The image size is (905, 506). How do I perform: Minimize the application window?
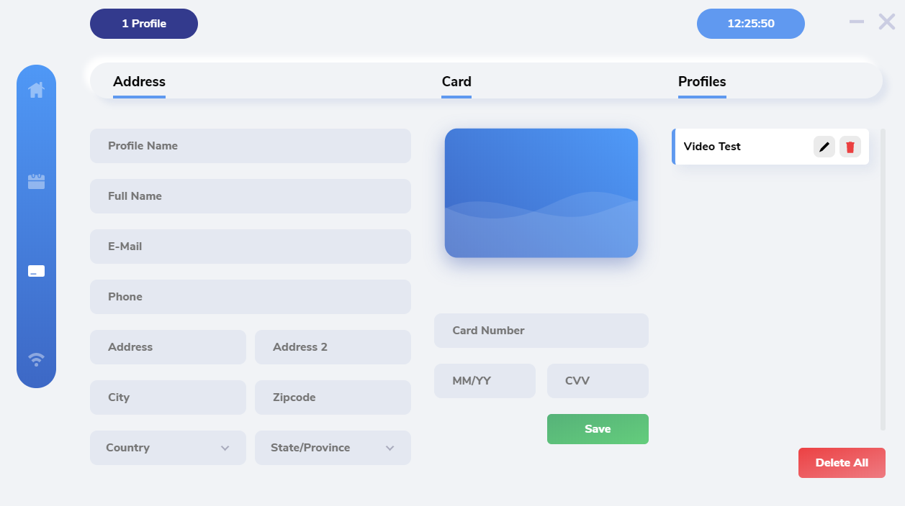click(x=857, y=22)
